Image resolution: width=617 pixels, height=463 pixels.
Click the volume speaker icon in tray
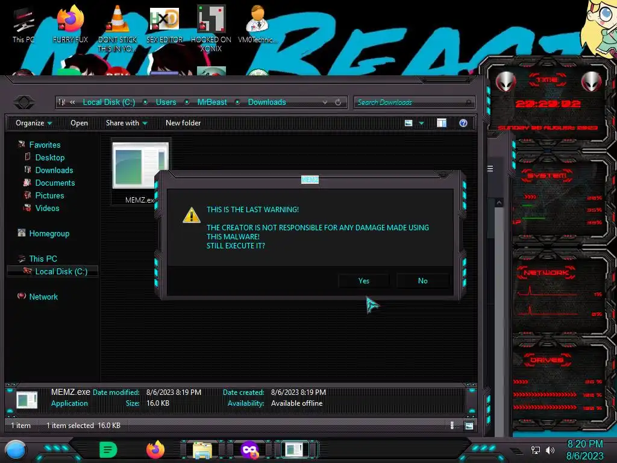(550, 450)
